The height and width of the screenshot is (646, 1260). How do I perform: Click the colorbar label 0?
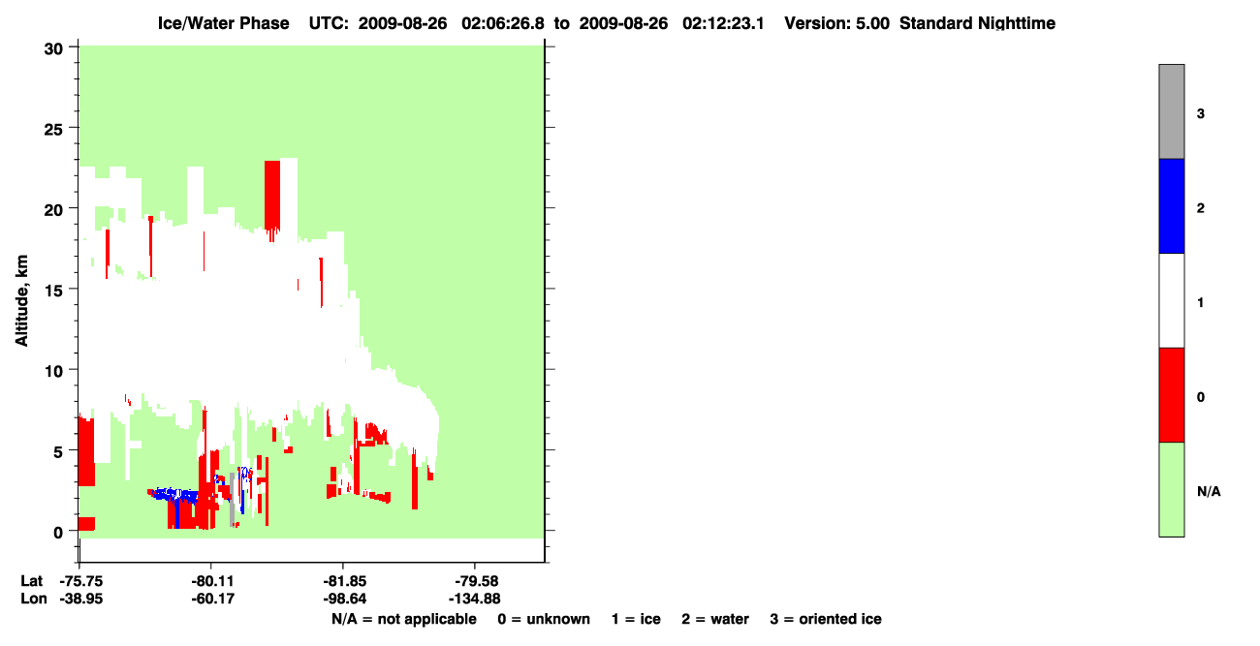tap(1200, 397)
